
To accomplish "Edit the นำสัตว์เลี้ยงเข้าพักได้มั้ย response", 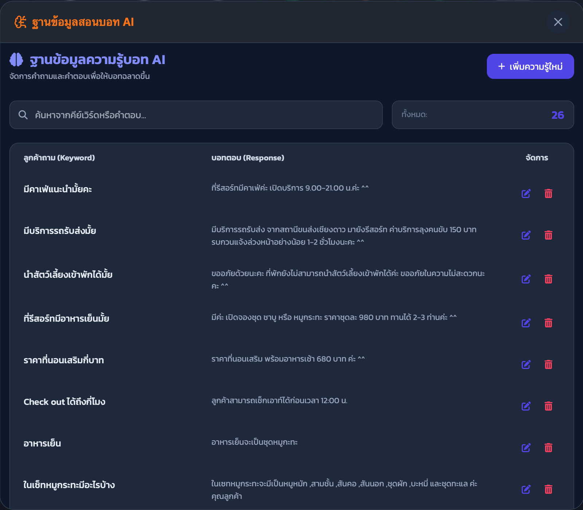I will (x=526, y=279).
